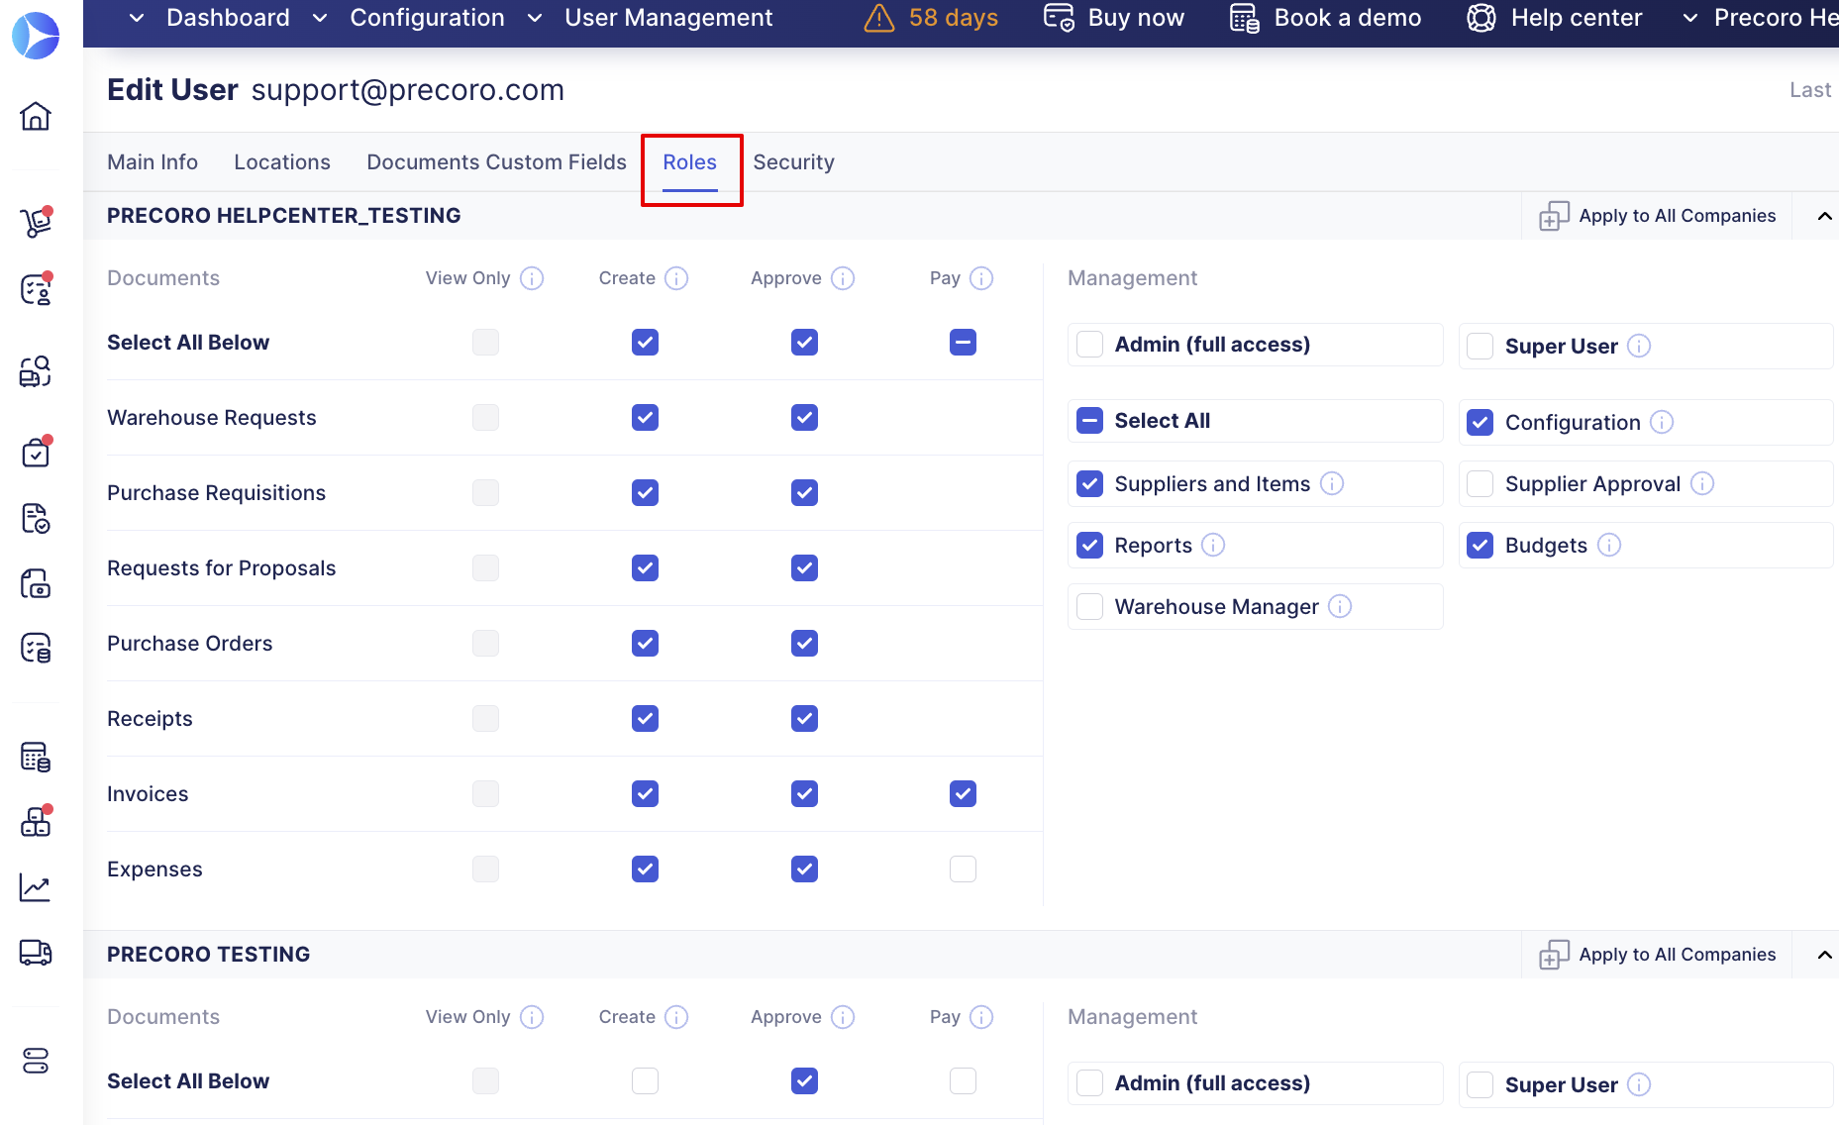Viewport: 1839px width, 1125px height.
Task: Switch to the Security tab
Action: (x=793, y=162)
